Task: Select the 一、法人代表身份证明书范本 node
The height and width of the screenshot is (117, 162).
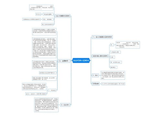Action: pyautogui.click(x=102, y=37)
